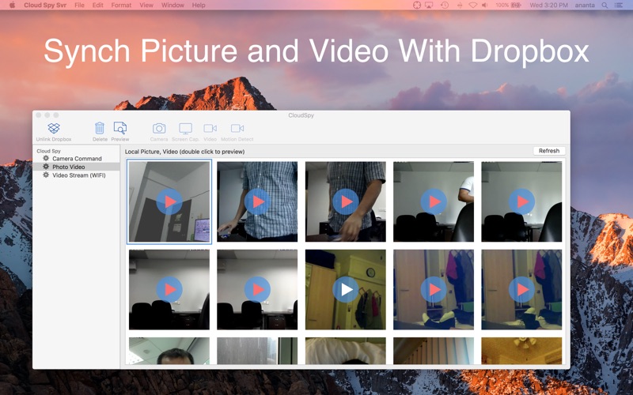Click the Wed 3:20 PM clock
The image size is (633, 395).
point(548,6)
